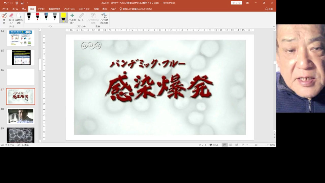Save the presentation with the floppy icon
The height and width of the screenshot is (183, 325).
pos(22,3)
